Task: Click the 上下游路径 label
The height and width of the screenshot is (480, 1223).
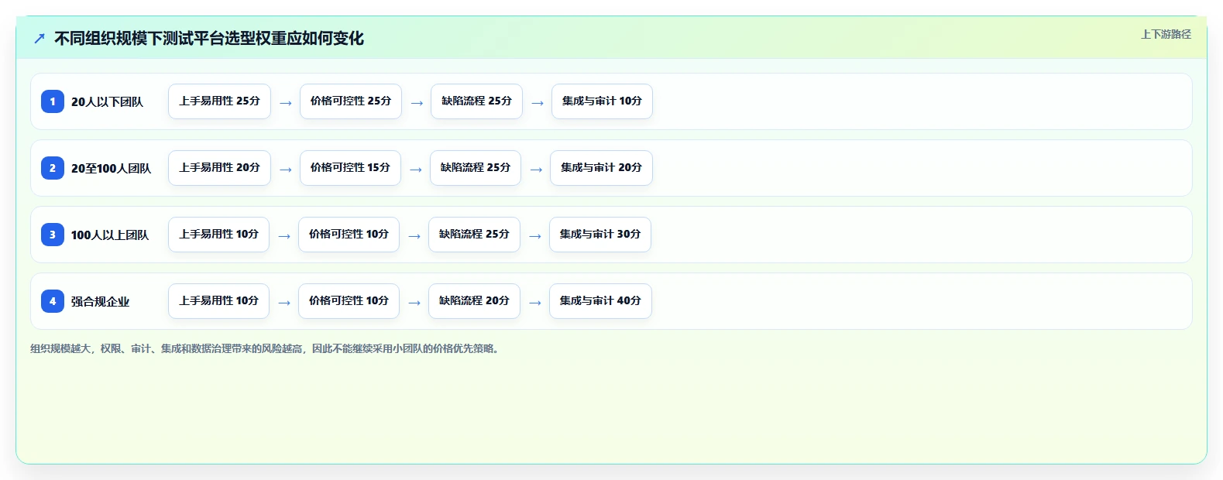Action: tap(1166, 34)
